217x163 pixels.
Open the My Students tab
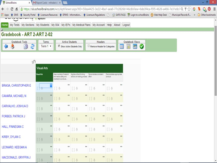click(43, 25)
